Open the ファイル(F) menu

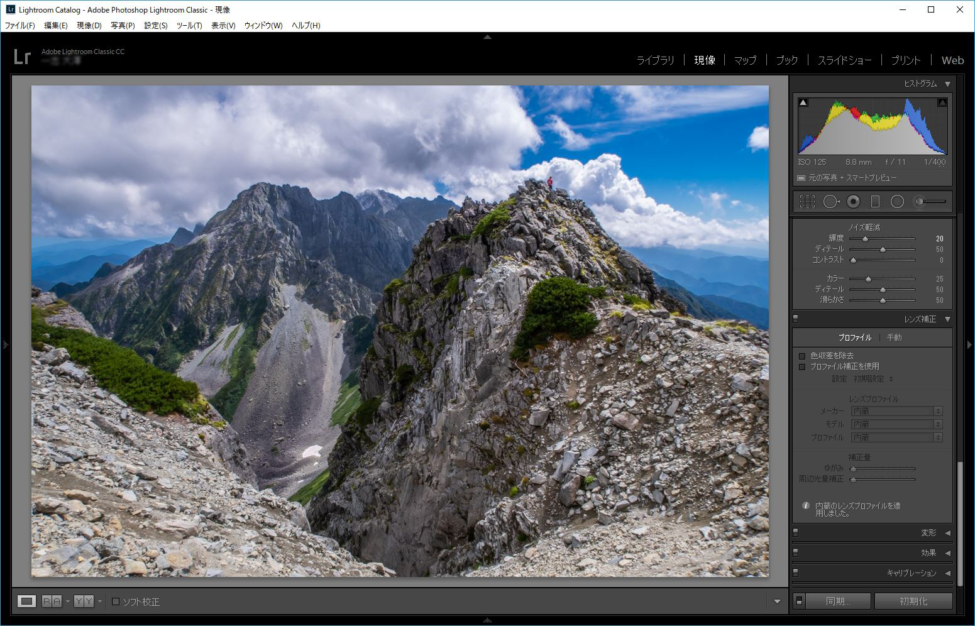(20, 26)
